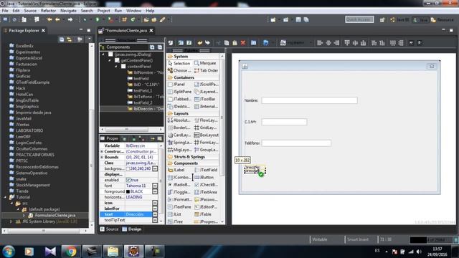Screen dimensions: 459x258
Task: Collapse the javax.swing.JDialog tree node
Action: pyautogui.click(x=103, y=54)
